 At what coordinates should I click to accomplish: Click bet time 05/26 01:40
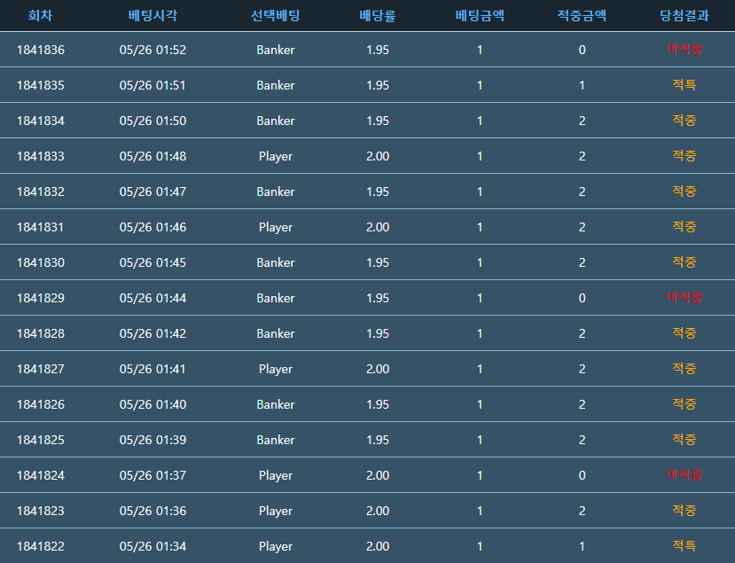[x=152, y=404]
